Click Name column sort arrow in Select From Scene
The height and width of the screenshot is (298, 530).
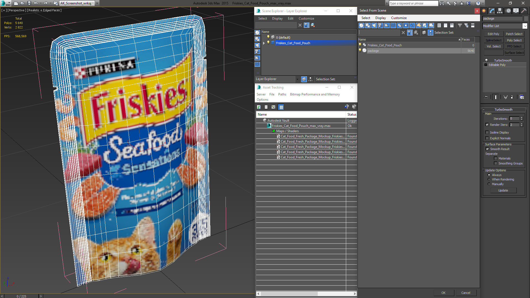coord(459,39)
